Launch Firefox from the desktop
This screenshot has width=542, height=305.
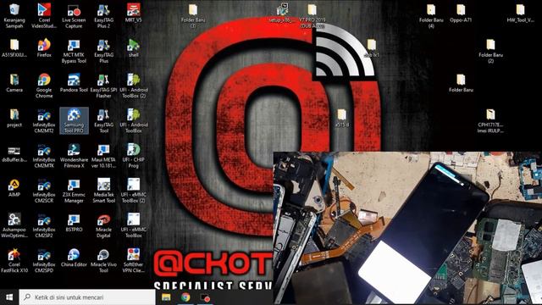(44, 48)
